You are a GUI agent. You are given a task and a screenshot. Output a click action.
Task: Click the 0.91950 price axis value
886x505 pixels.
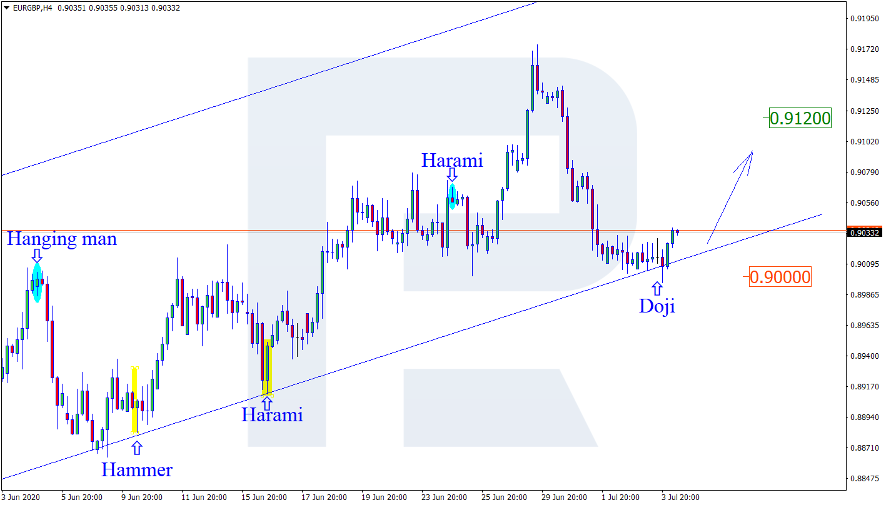click(x=866, y=18)
